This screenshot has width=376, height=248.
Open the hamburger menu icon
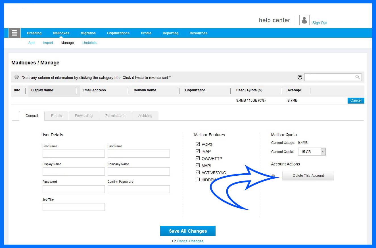(14, 33)
